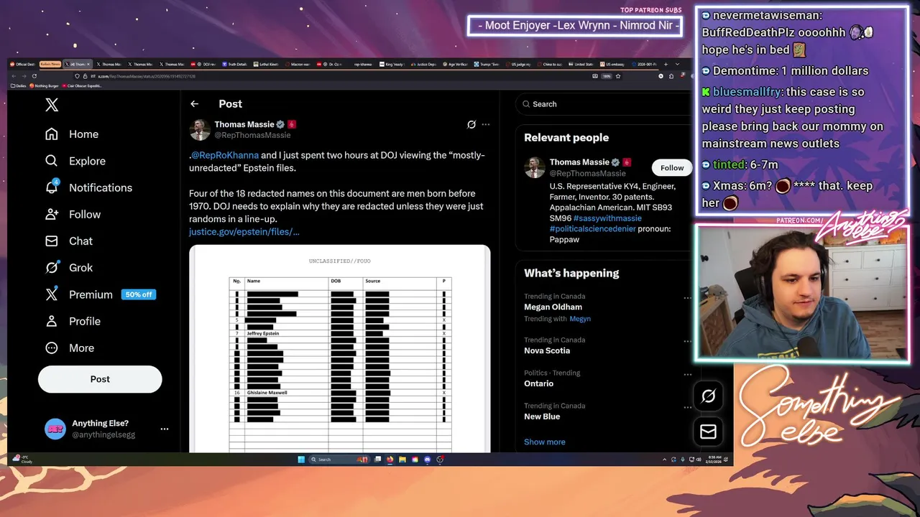Open Discord from the taskbar
The width and height of the screenshot is (920, 517).
pyautogui.click(x=428, y=460)
